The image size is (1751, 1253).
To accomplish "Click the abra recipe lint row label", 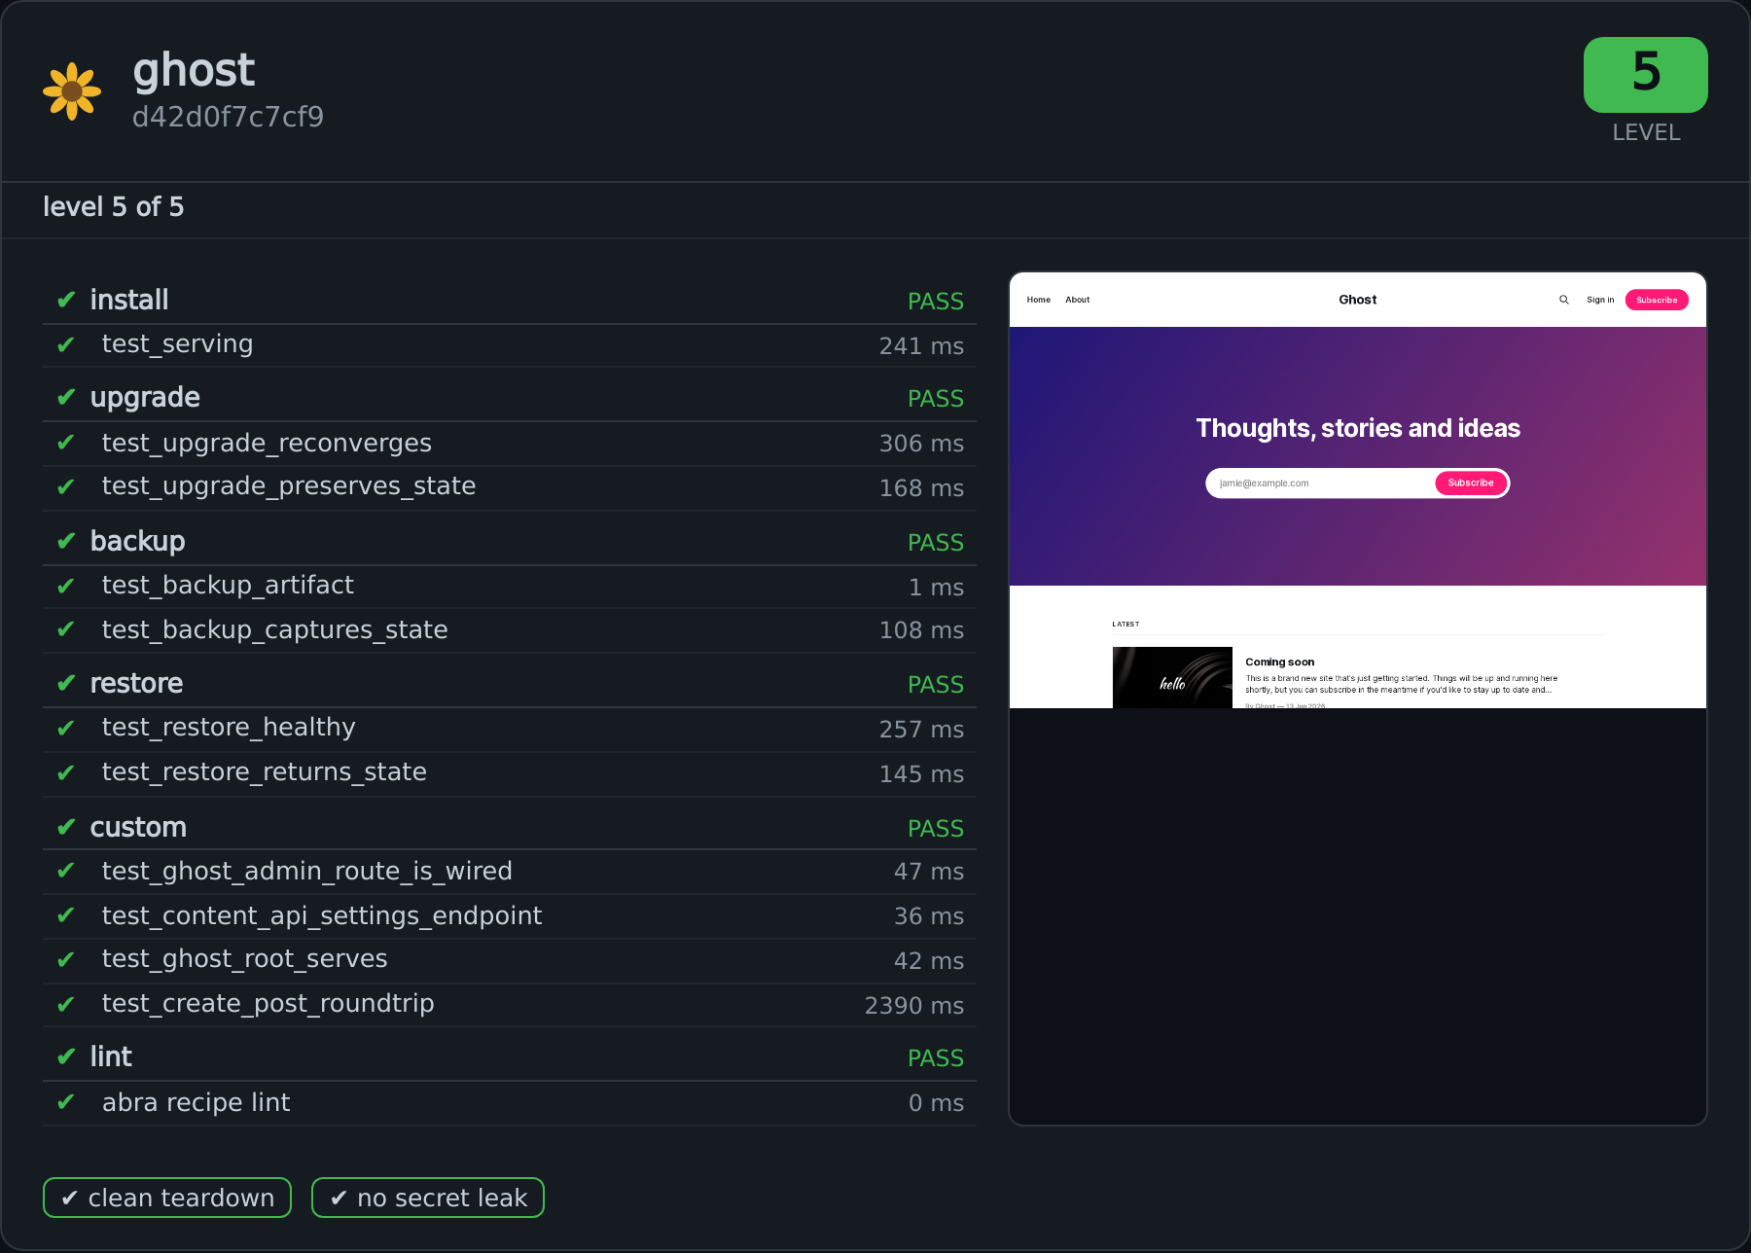I will coord(196,1103).
